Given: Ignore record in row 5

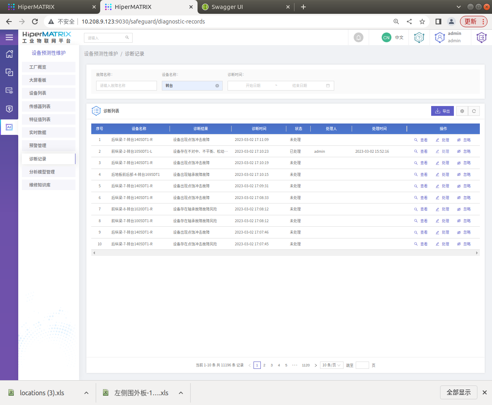Looking at the screenshot, I should [464, 186].
